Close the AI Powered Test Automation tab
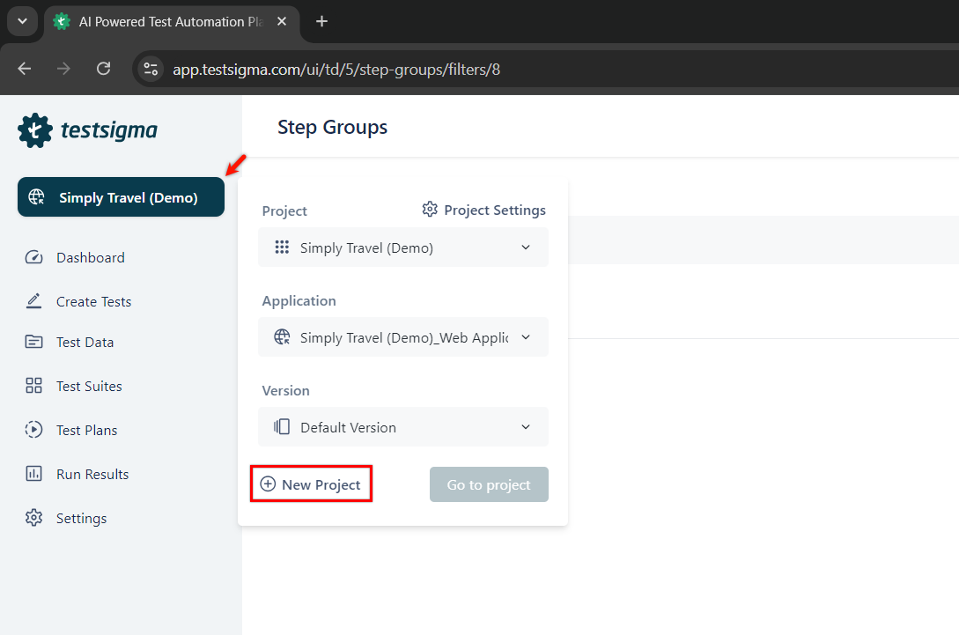Viewport: 959px width, 635px height. pyautogui.click(x=282, y=21)
